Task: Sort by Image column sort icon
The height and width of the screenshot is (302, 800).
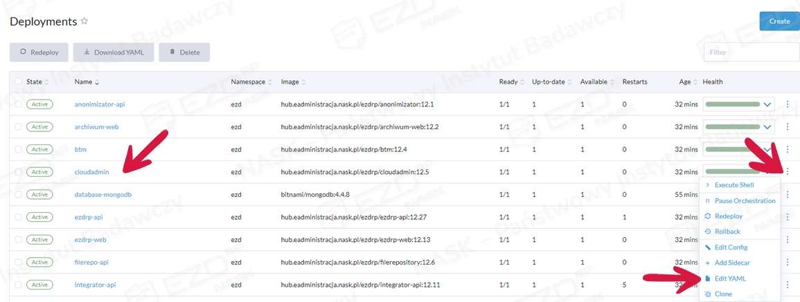Action: coord(303,82)
